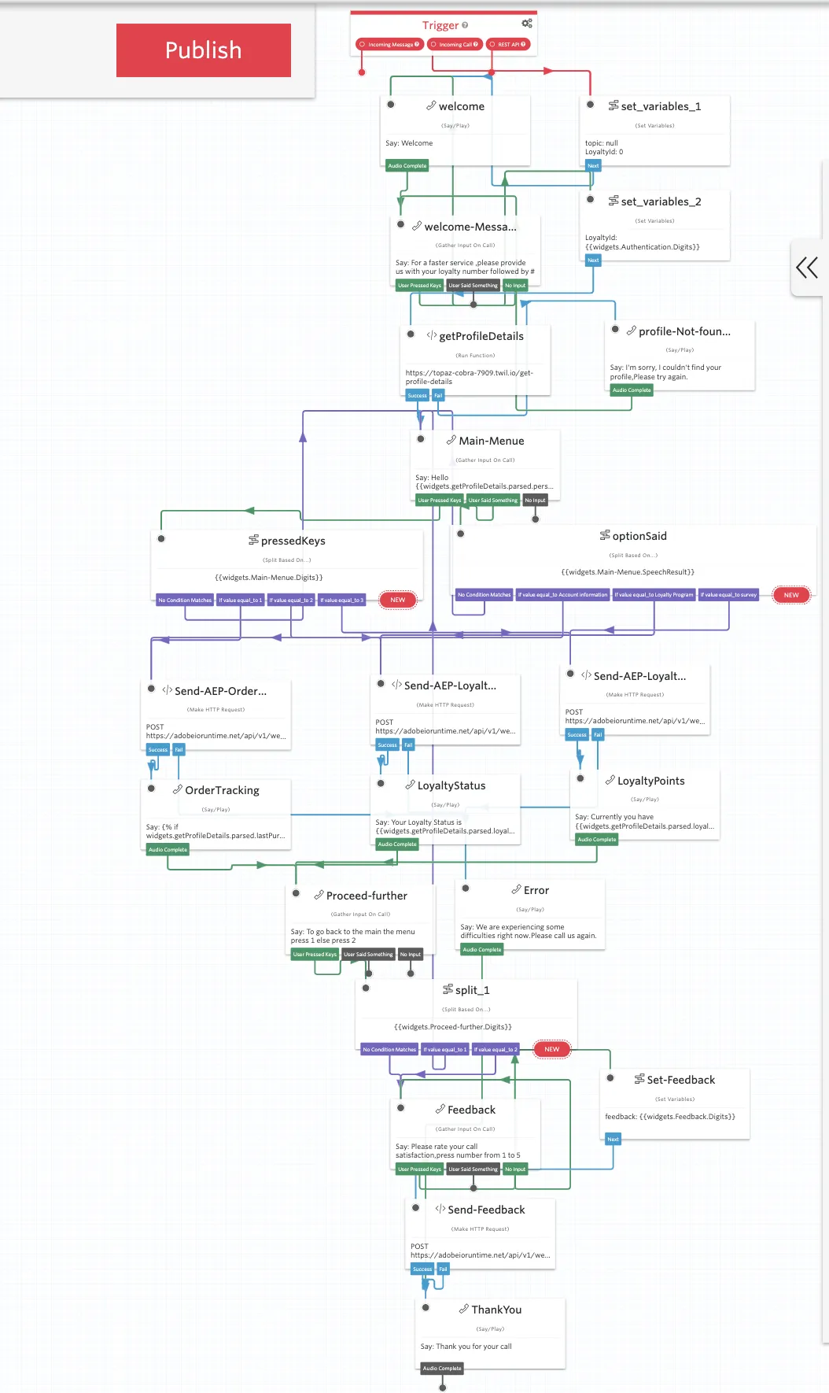Click Audio Complete port on welcome widget
Screen dimensions: 829x1393
407,166
